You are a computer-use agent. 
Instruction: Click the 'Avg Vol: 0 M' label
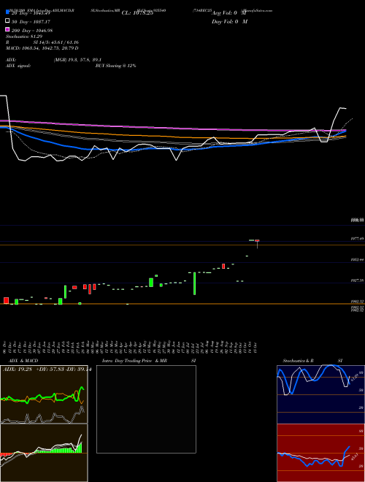click(229, 13)
